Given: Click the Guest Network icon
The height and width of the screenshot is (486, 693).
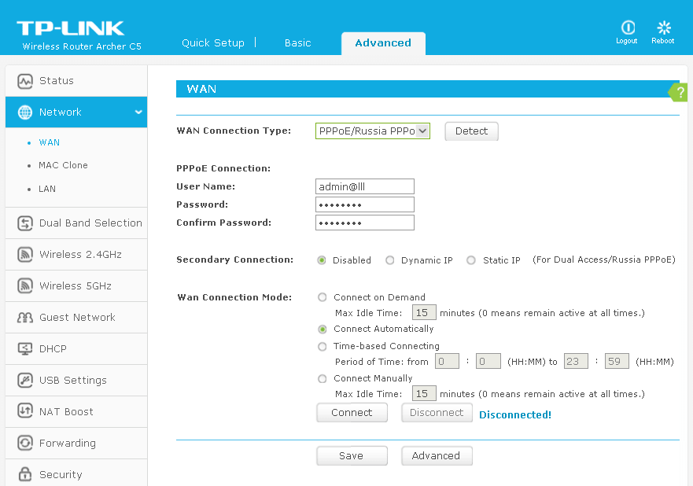Looking at the screenshot, I should 25,318.
